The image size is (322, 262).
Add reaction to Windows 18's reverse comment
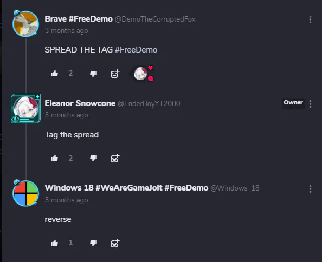click(x=115, y=243)
